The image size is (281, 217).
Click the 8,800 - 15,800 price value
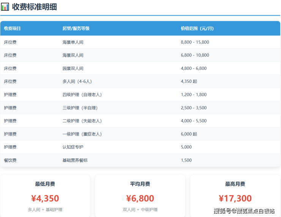tap(195, 42)
